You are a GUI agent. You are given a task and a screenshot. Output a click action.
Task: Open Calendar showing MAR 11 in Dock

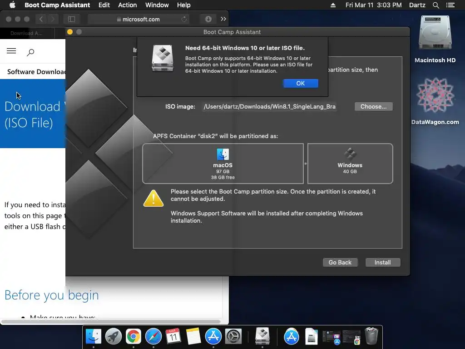[173, 336]
